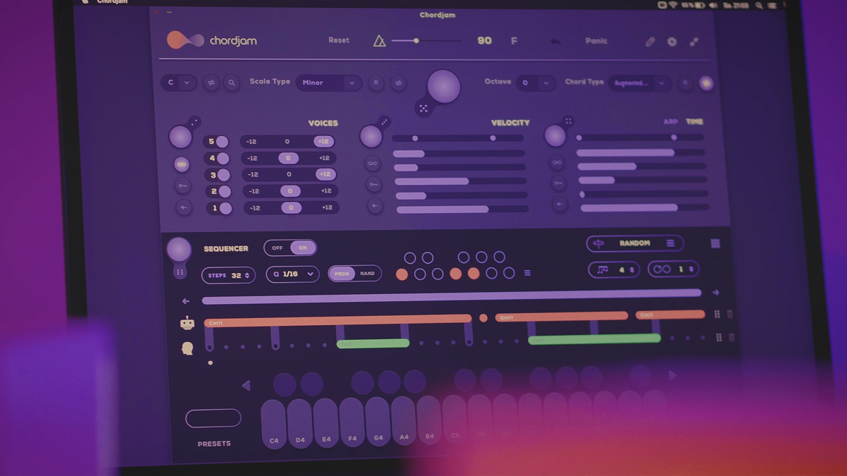The image size is (847, 476).
Task: Click the swap icon right of Scale Type R
Action: [399, 83]
